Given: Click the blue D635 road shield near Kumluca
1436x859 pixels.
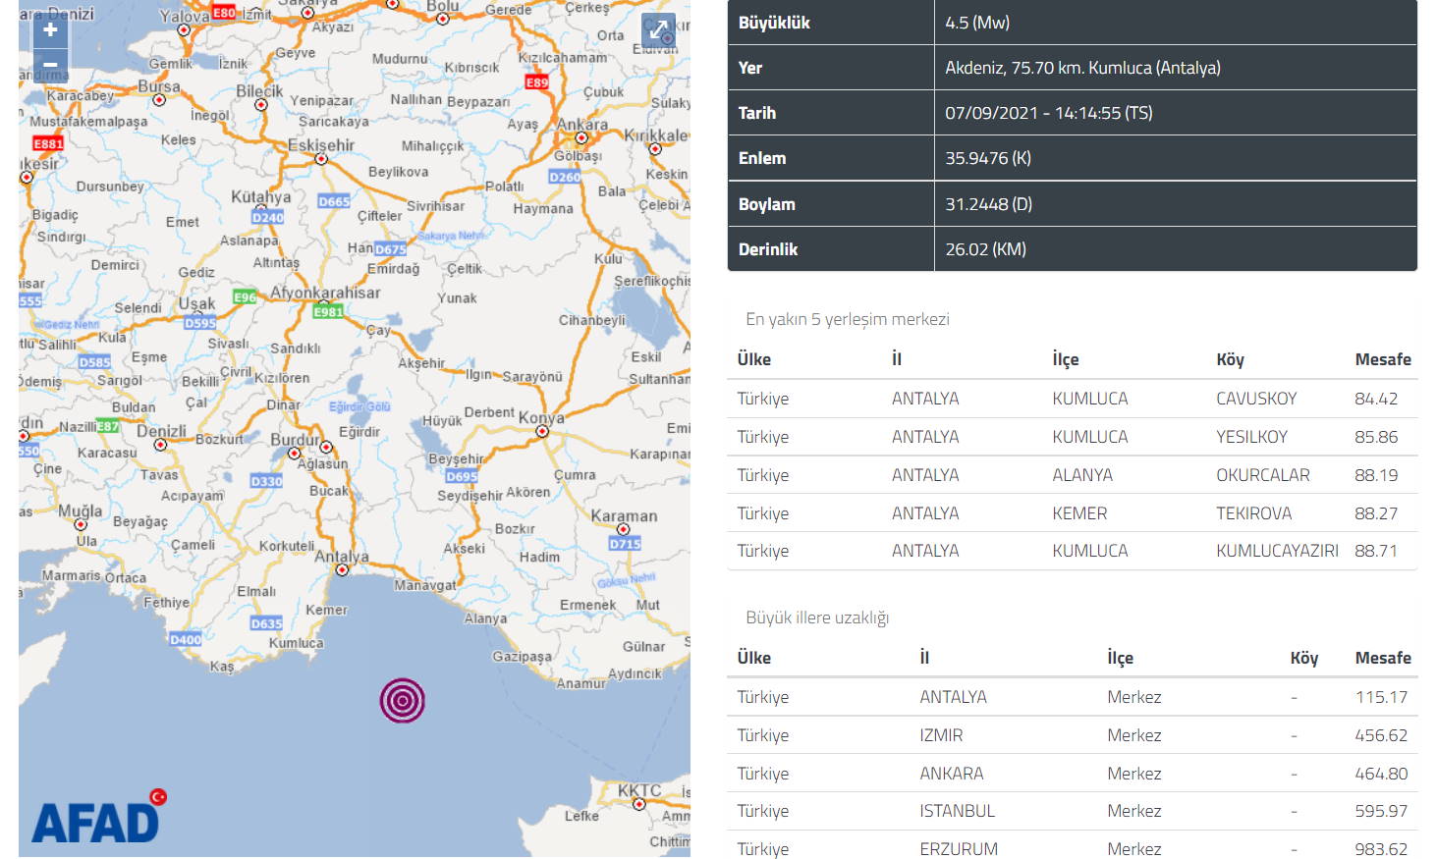Looking at the screenshot, I should [266, 623].
